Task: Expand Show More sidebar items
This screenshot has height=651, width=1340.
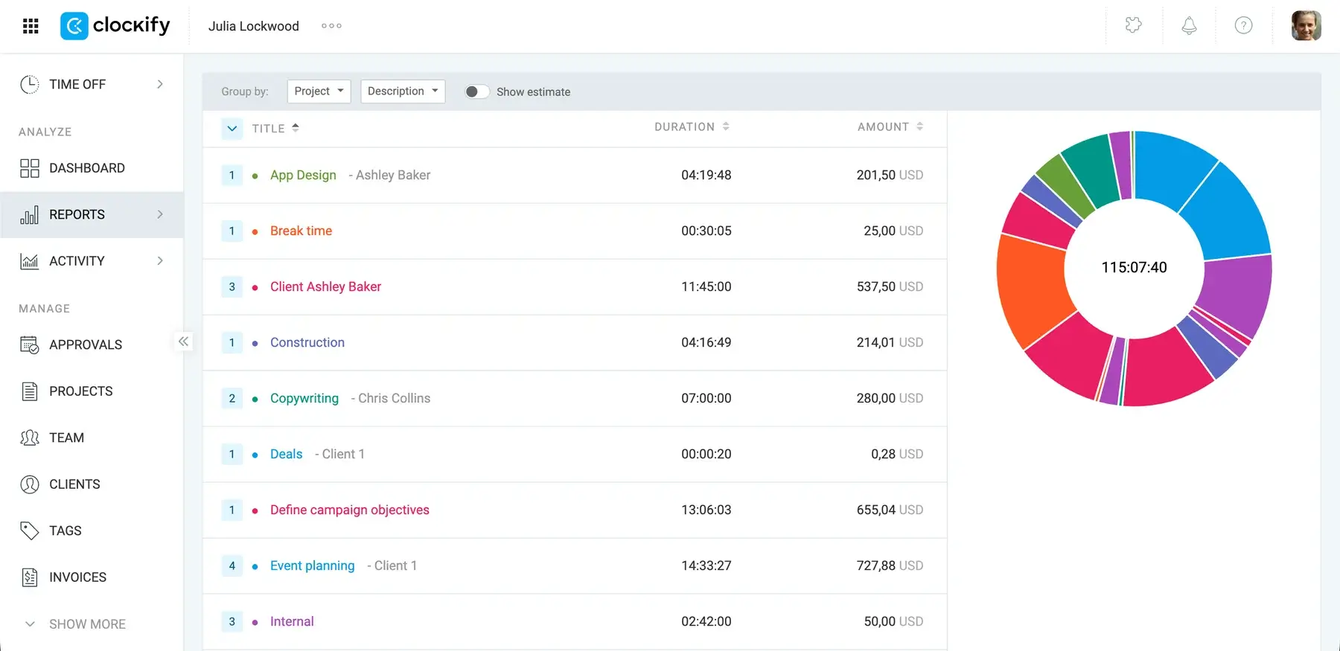Action: point(75,623)
